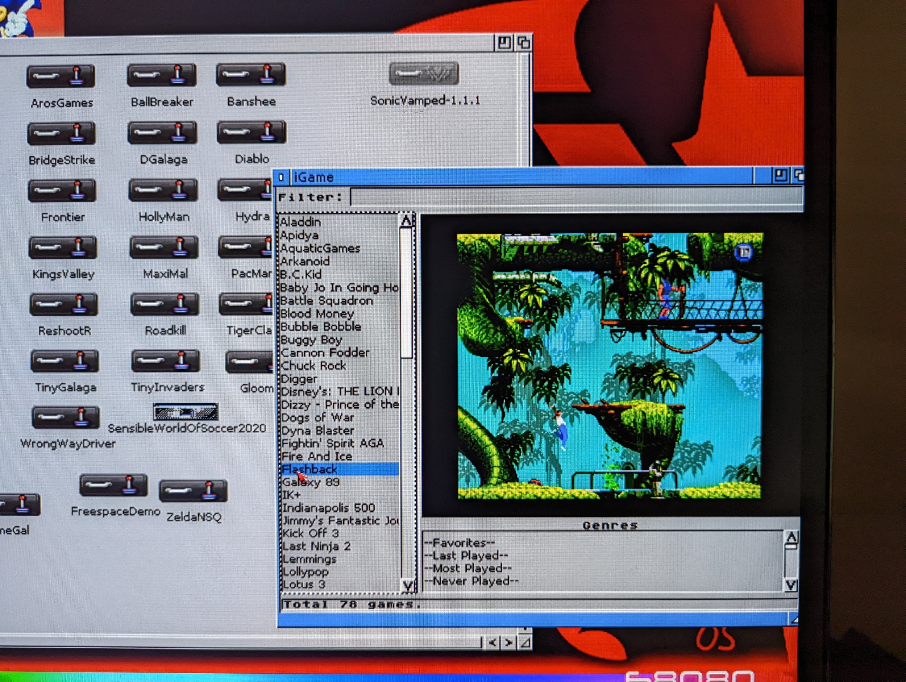Open the BridgeStrike game icon

(62, 133)
